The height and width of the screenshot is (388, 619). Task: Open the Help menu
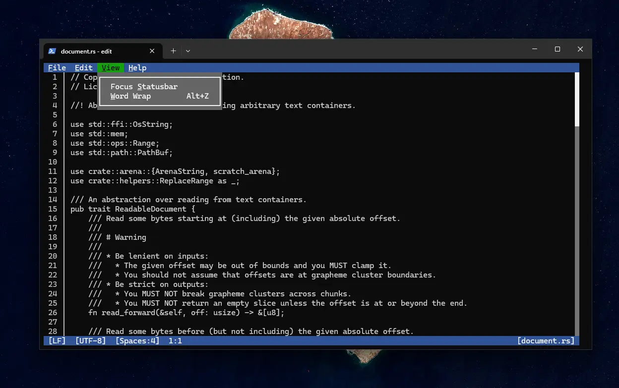137,68
